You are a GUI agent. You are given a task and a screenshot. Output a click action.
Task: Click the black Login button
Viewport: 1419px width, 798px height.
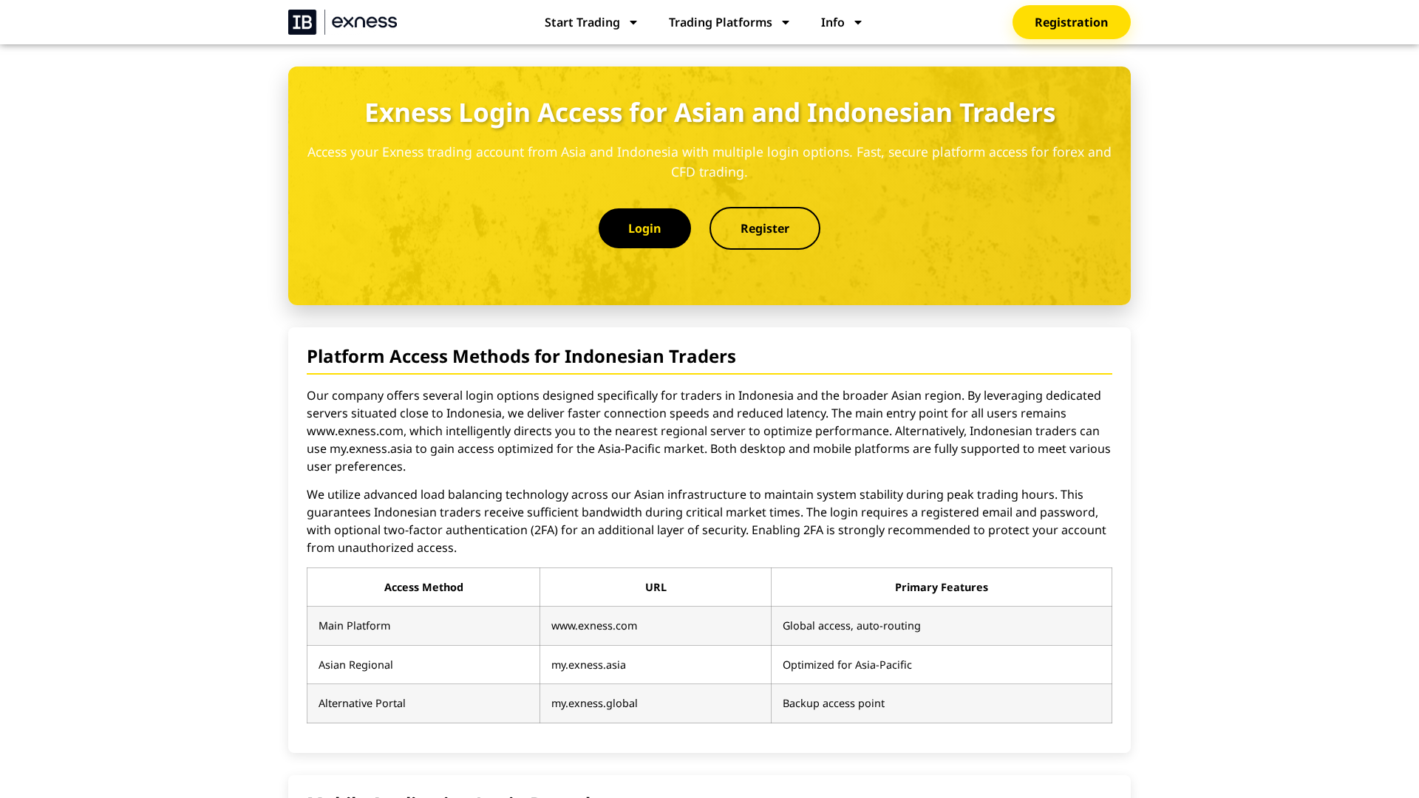[644, 228]
